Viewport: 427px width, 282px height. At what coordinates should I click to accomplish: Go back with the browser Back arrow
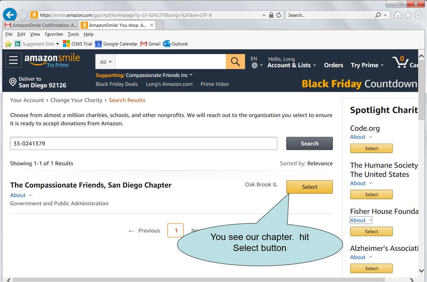pyautogui.click(x=10, y=15)
